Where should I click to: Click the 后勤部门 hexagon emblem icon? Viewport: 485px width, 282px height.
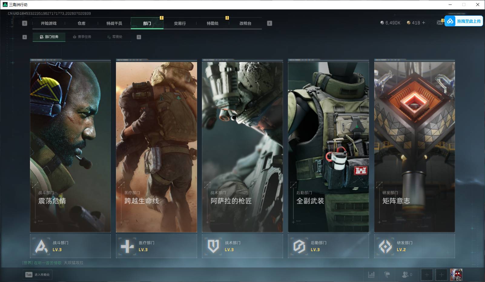[x=299, y=246]
